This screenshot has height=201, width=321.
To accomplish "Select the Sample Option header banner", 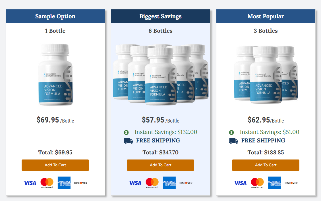I will click(x=55, y=16).
